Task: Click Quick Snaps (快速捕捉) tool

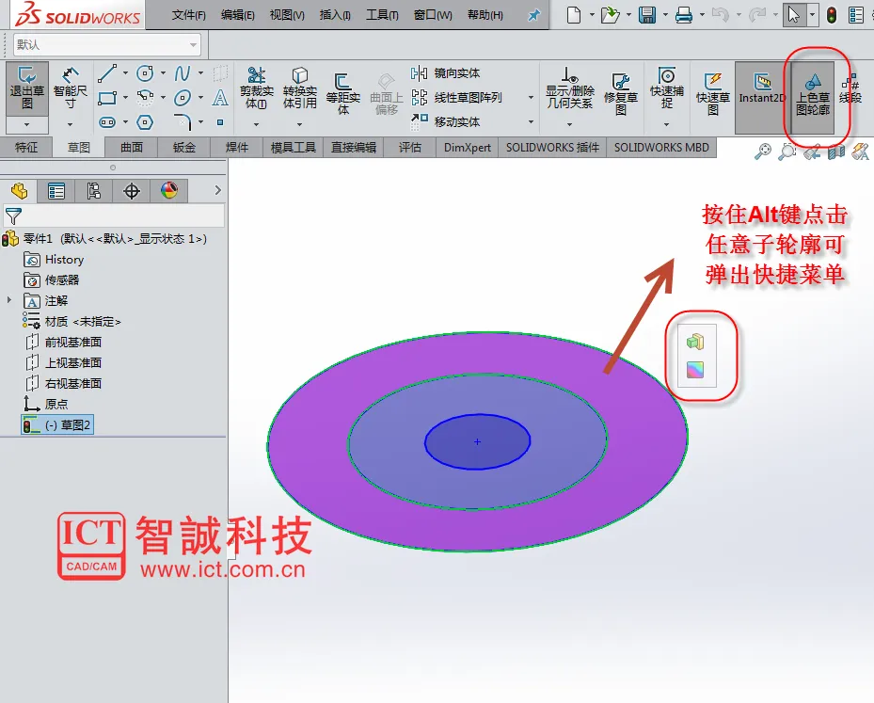Action: (x=667, y=88)
